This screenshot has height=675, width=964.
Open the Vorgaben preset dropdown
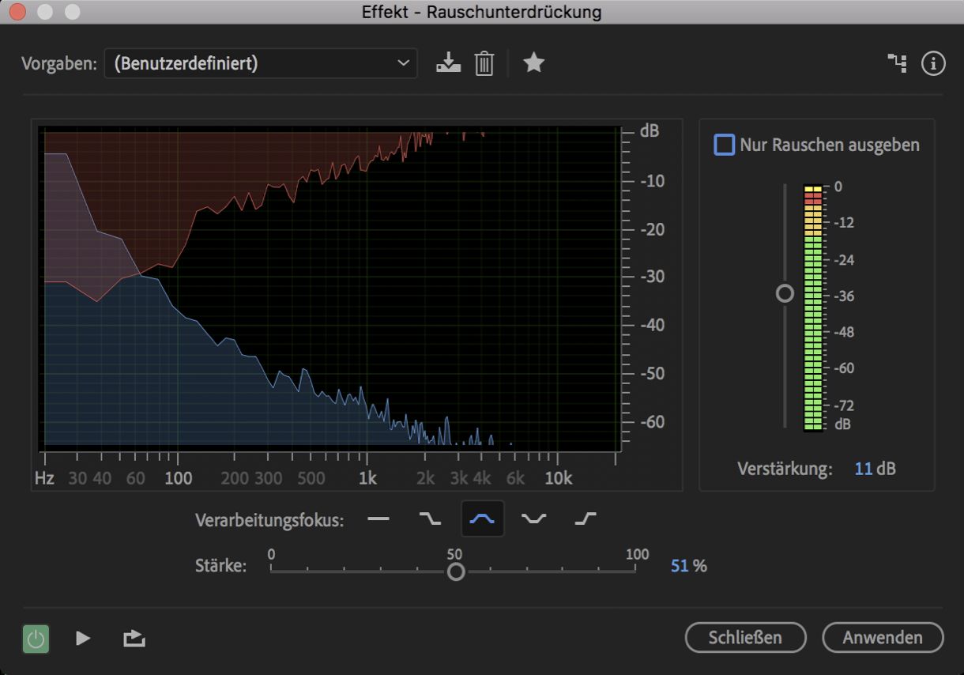click(261, 63)
